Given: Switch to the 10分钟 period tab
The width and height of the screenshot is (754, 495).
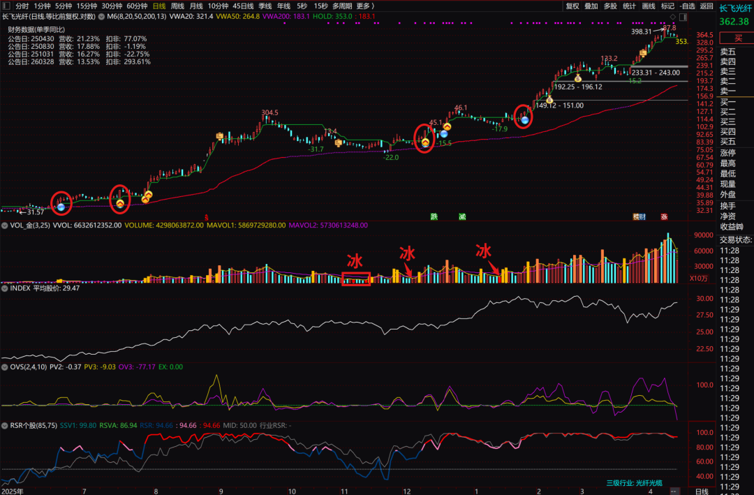Looking at the screenshot, I should [x=218, y=6].
